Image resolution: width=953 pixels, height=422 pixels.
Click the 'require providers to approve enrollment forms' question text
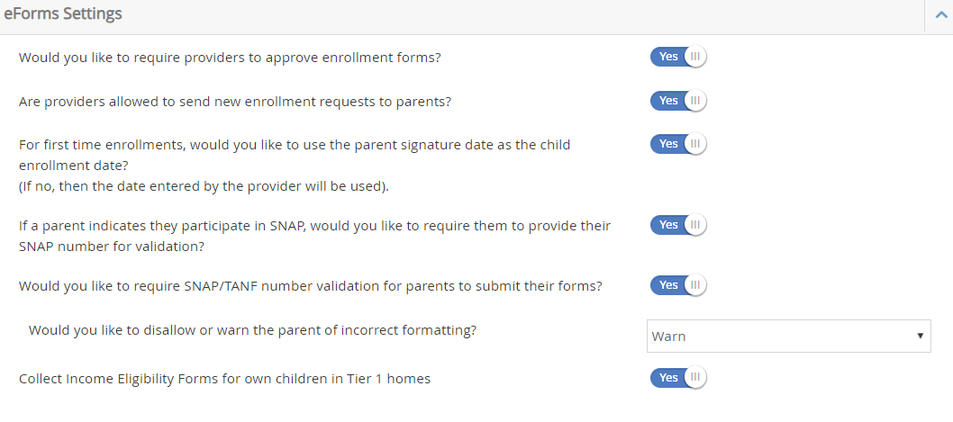(230, 58)
